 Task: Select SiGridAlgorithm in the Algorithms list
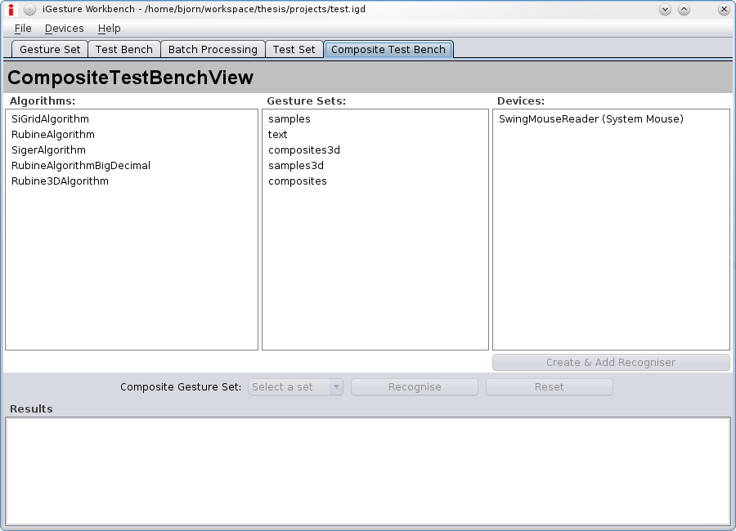pyautogui.click(x=50, y=119)
